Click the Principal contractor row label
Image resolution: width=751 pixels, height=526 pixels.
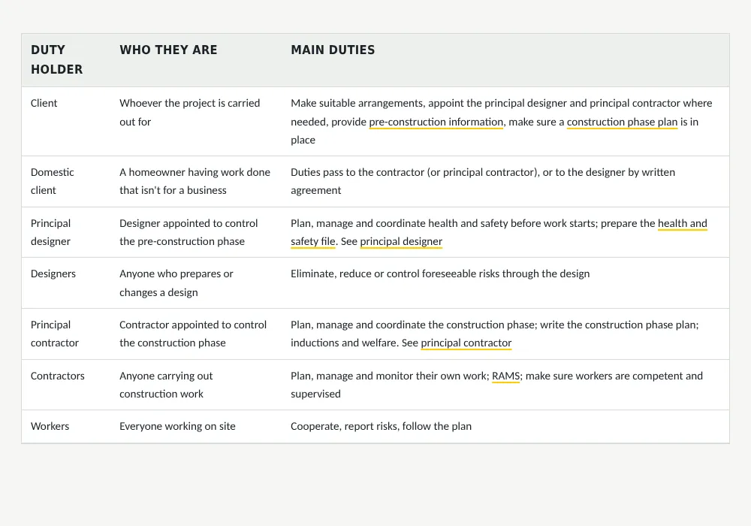(x=55, y=334)
